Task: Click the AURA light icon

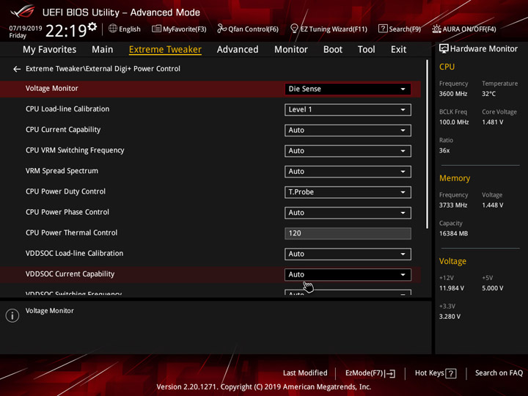Action: coord(436,29)
